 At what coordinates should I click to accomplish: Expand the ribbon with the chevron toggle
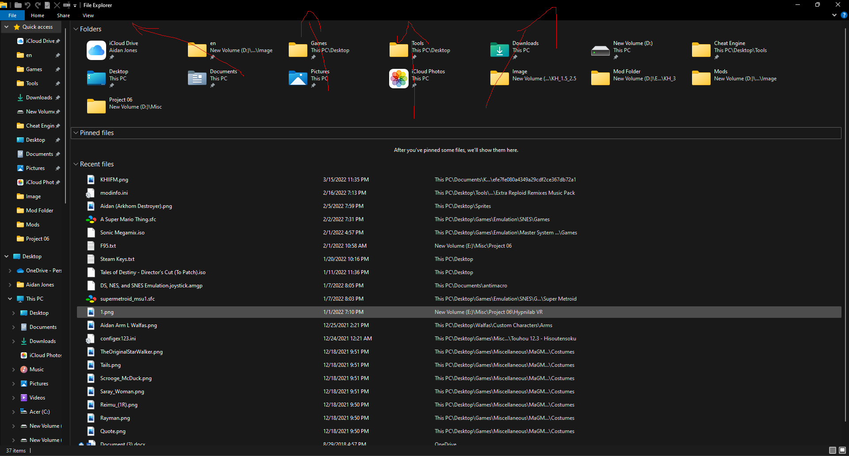point(834,15)
